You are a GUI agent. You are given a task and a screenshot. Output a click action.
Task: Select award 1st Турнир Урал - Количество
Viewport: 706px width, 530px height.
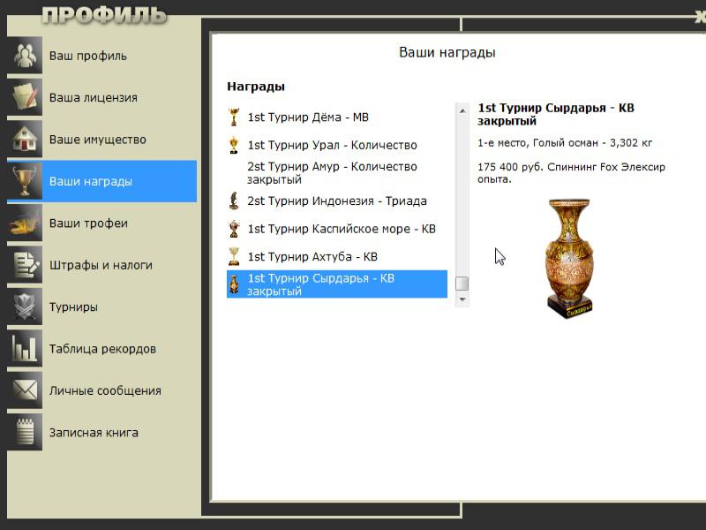tap(337, 145)
